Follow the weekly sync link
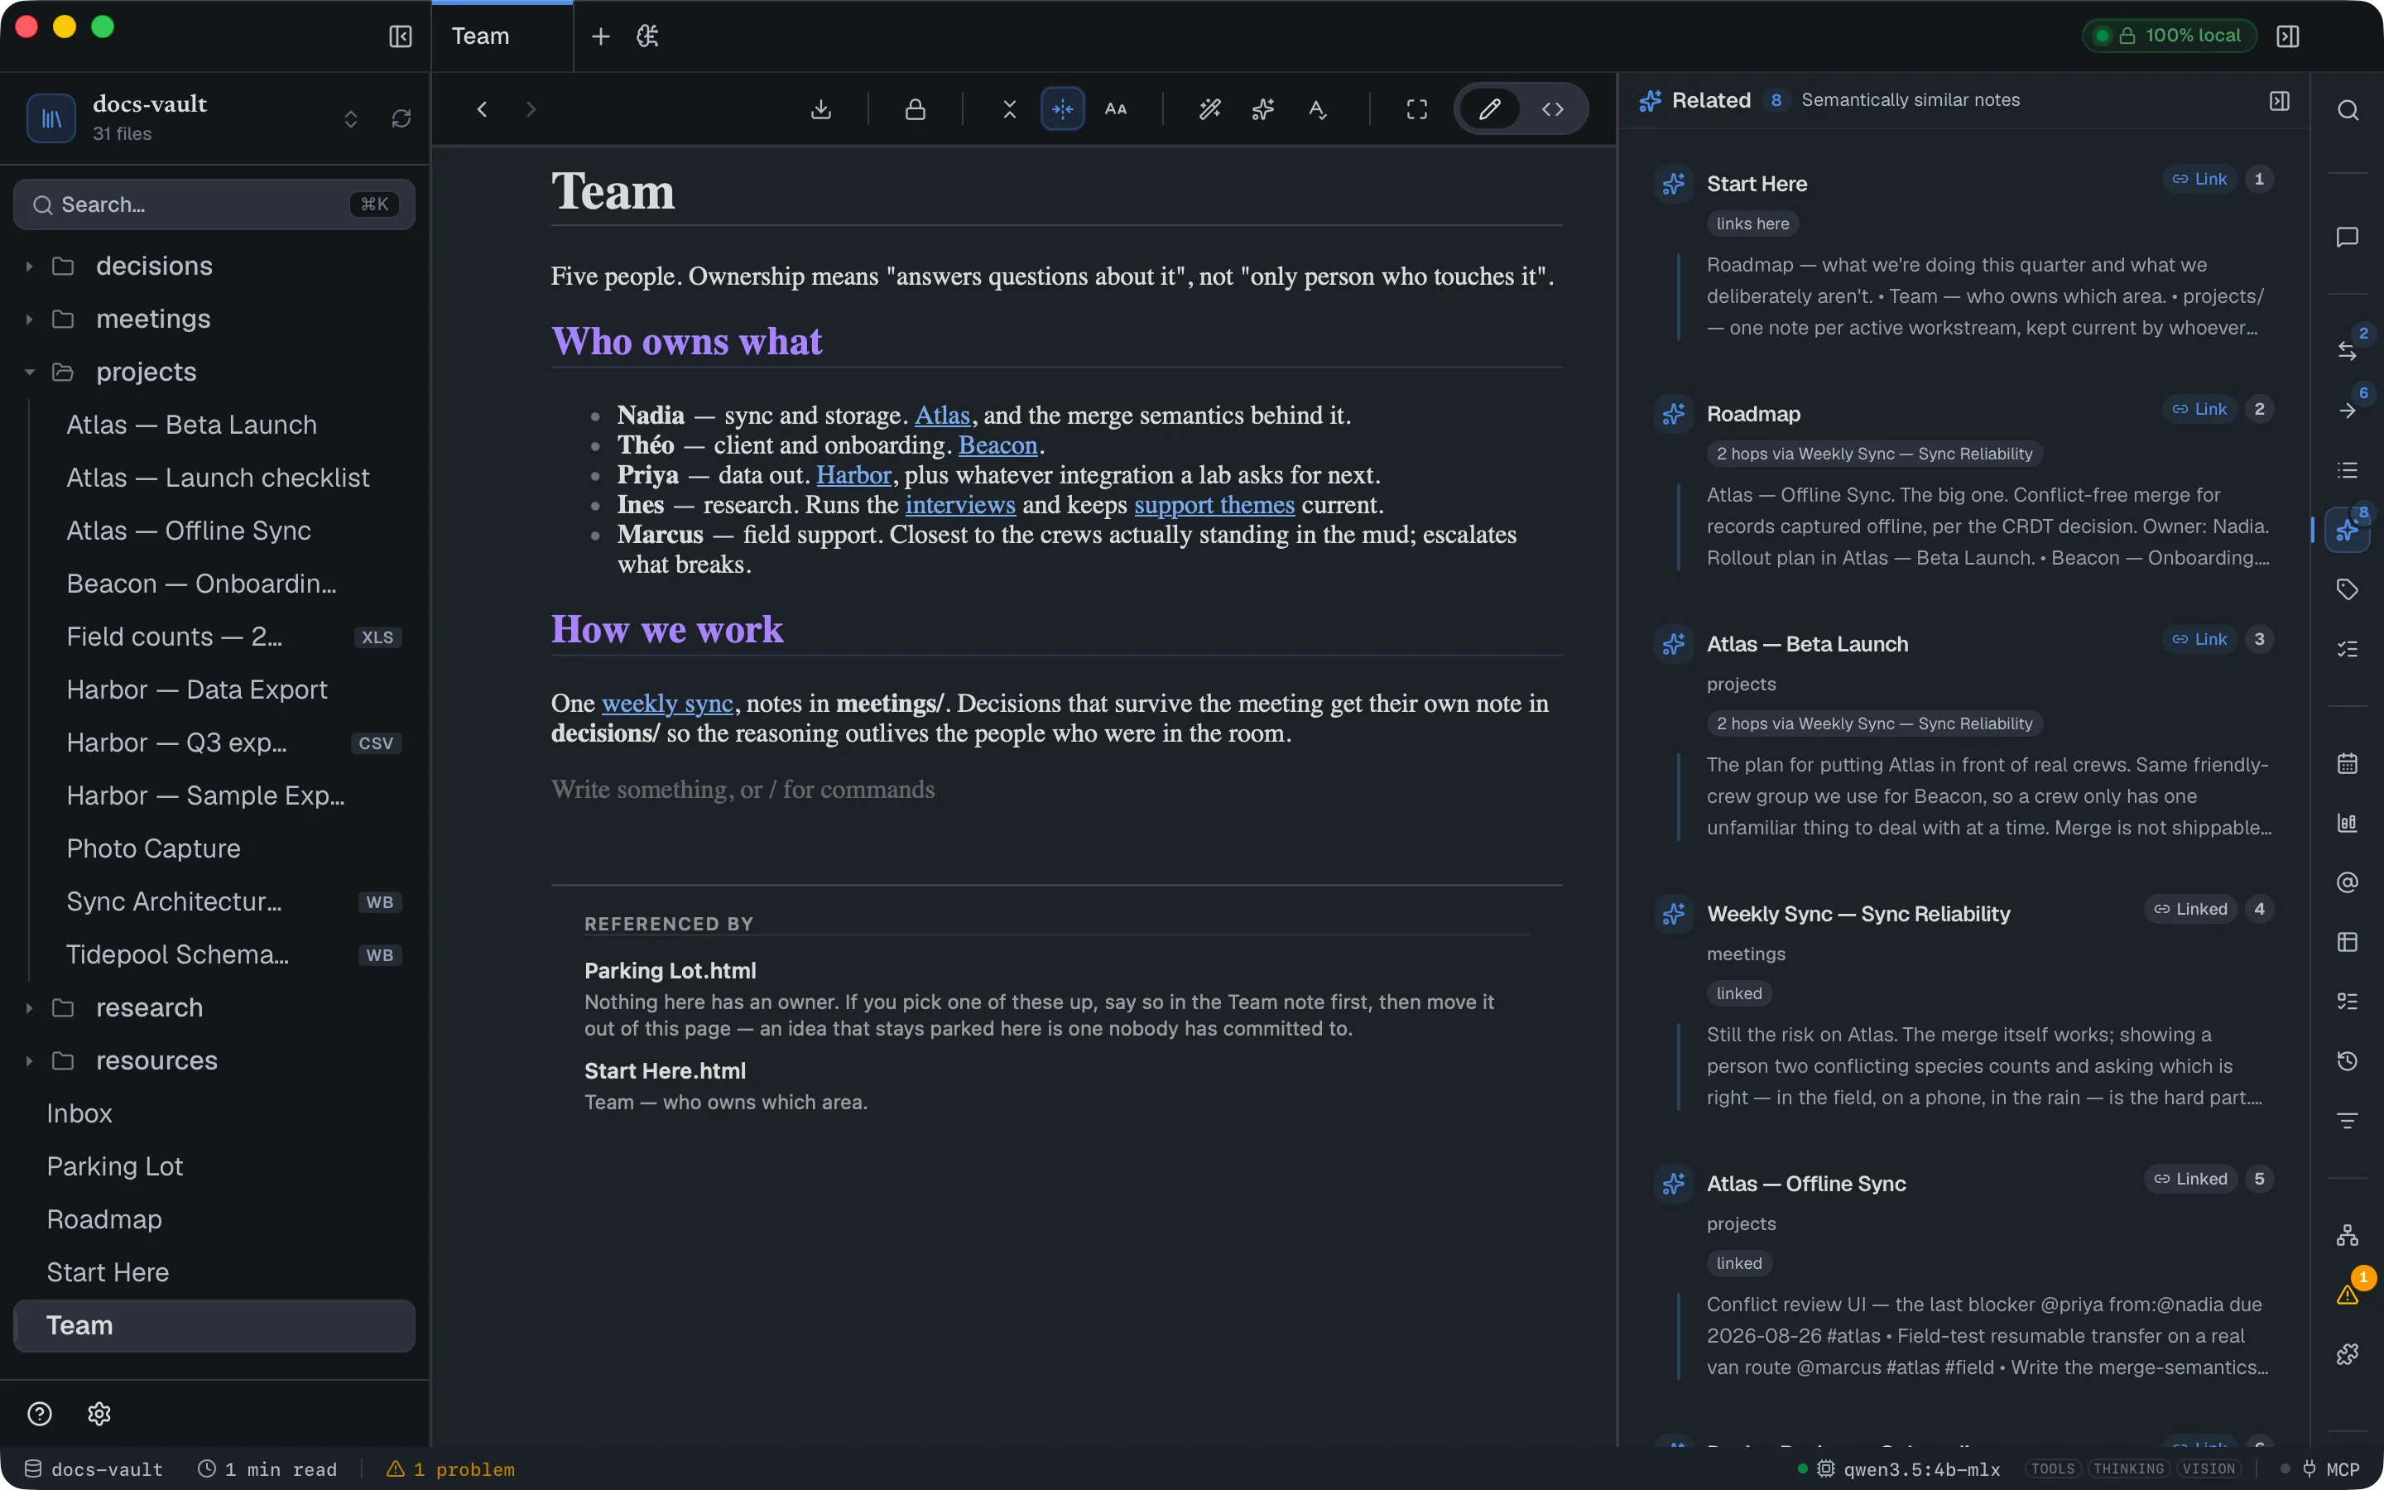 click(667, 704)
